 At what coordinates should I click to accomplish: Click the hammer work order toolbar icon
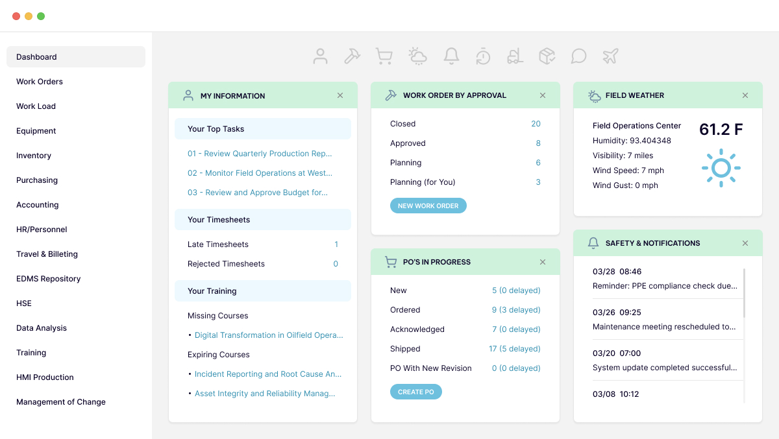click(352, 56)
